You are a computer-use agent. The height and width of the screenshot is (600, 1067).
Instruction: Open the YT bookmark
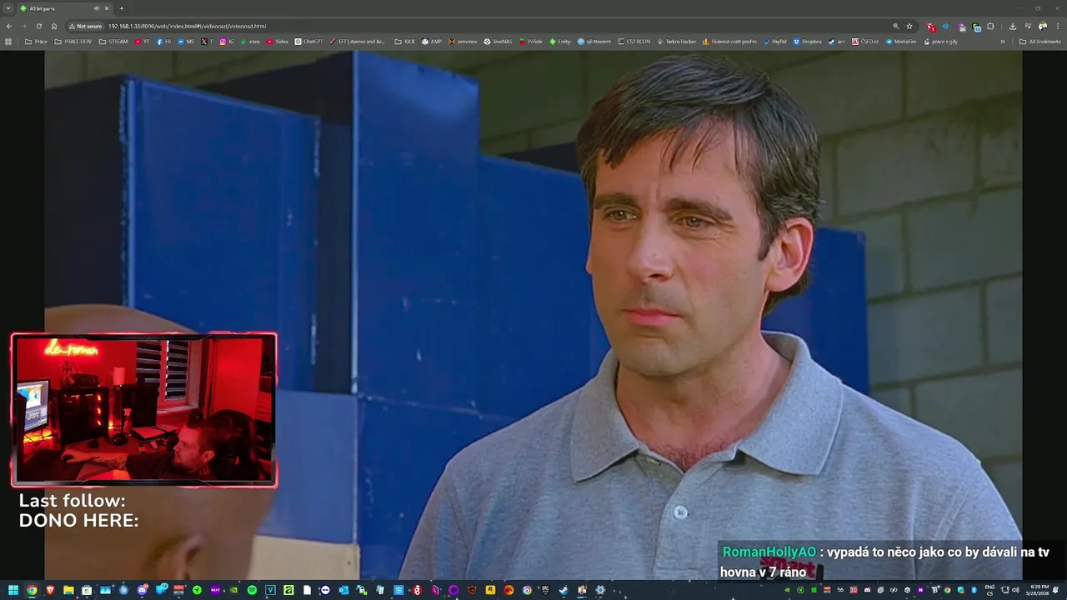click(142, 41)
